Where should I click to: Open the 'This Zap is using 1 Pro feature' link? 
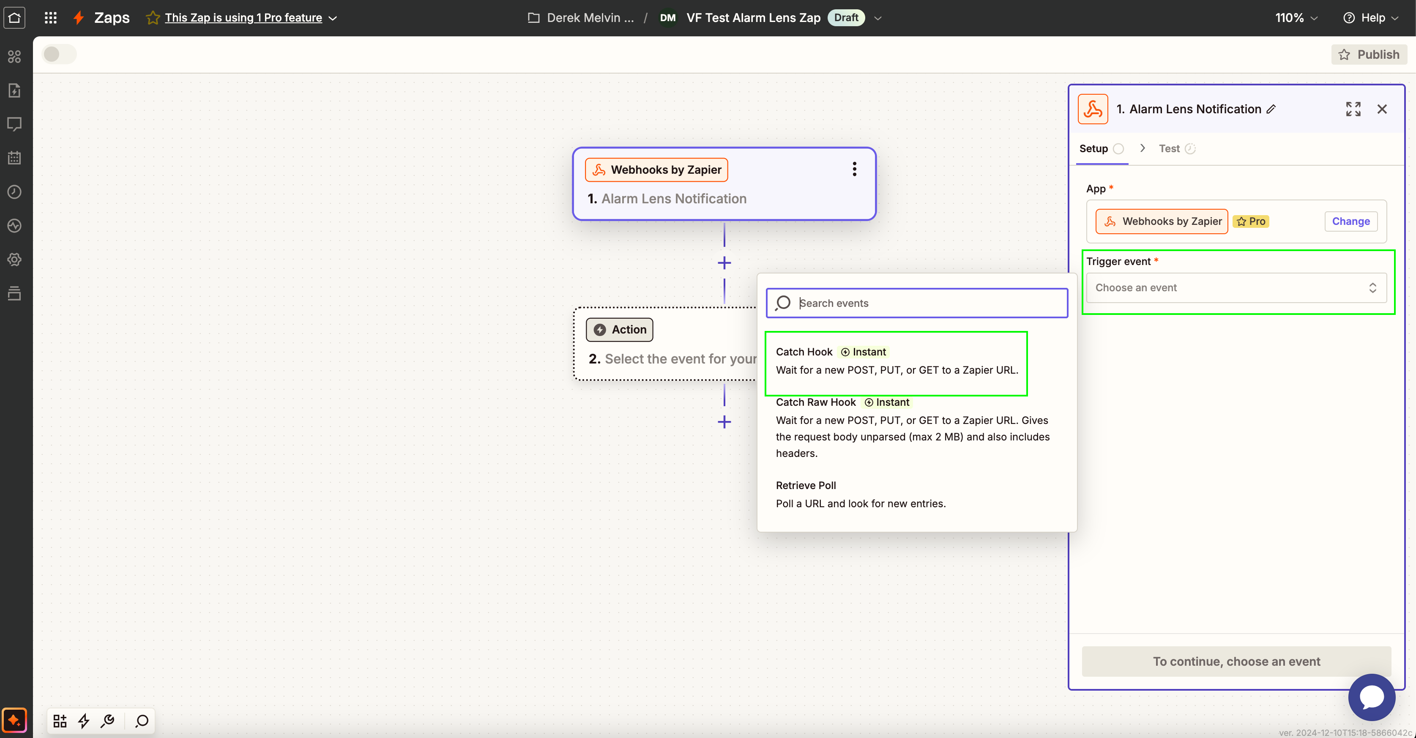[243, 18]
